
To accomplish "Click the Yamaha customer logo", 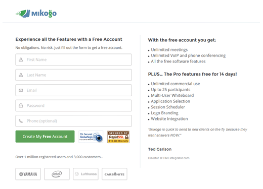I will [28, 174].
